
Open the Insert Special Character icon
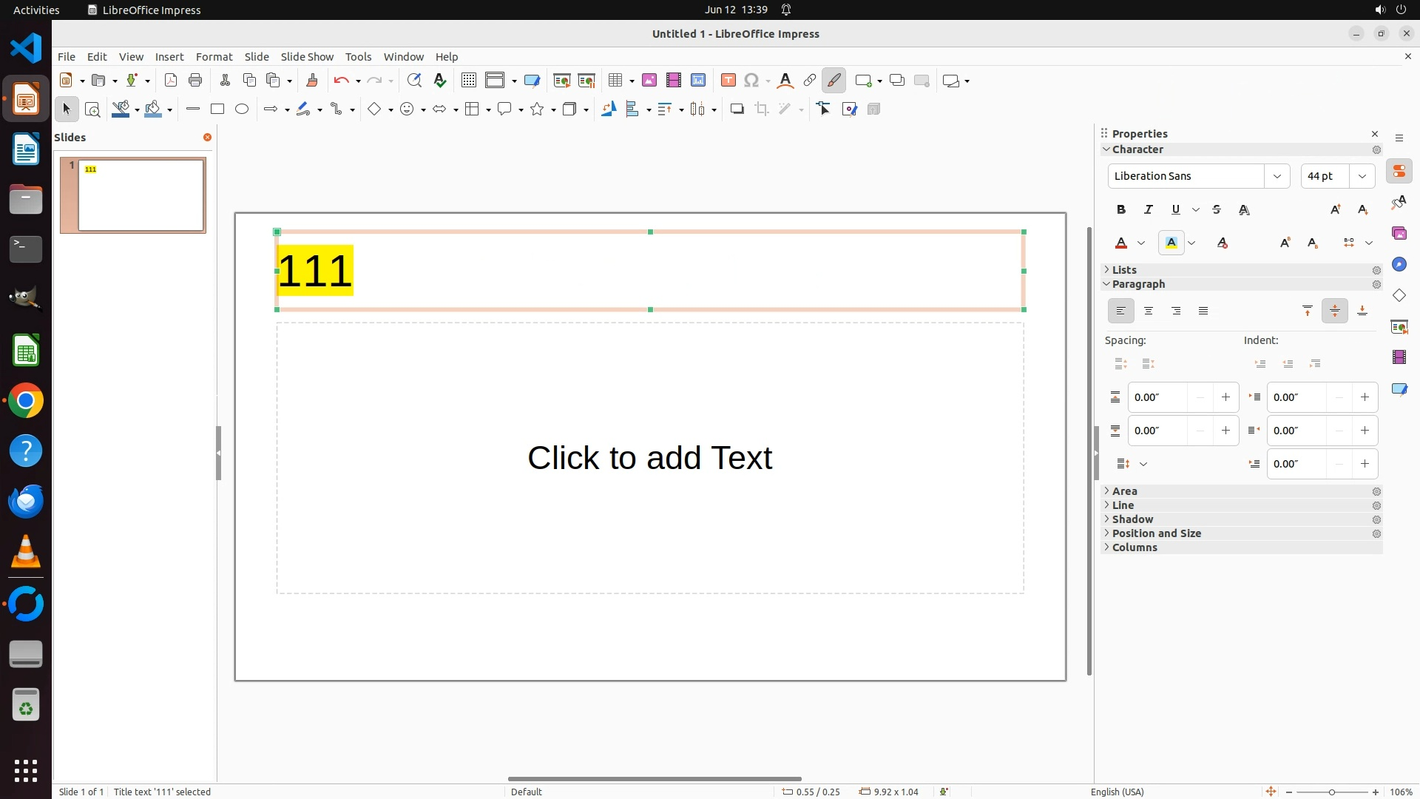click(751, 81)
